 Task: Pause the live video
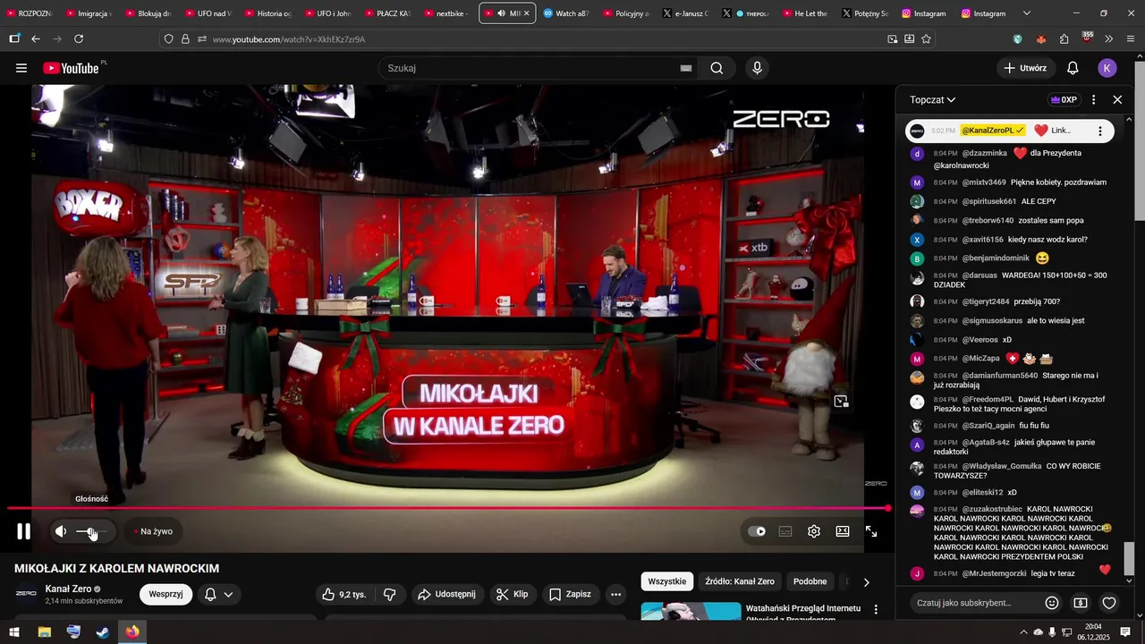[x=24, y=531]
